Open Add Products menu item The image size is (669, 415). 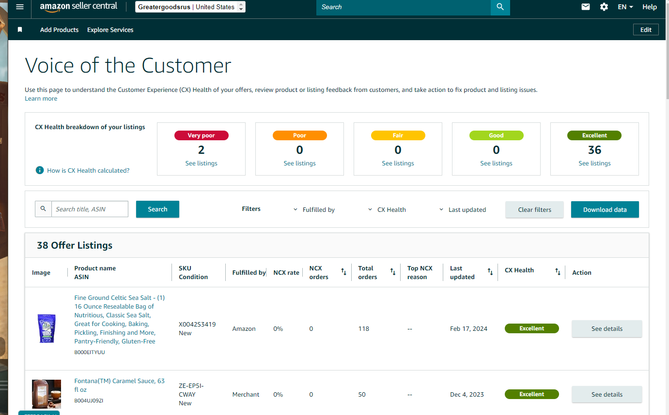[59, 30]
